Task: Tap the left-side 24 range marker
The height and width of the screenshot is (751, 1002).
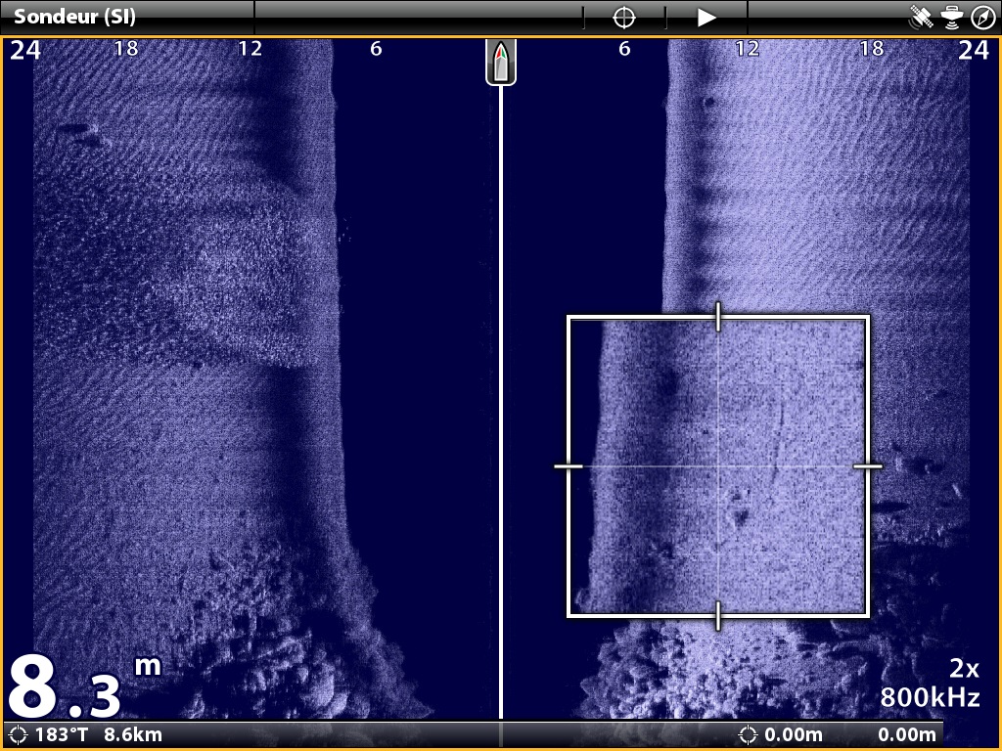Action: pyautogui.click(x=24, y=51)
